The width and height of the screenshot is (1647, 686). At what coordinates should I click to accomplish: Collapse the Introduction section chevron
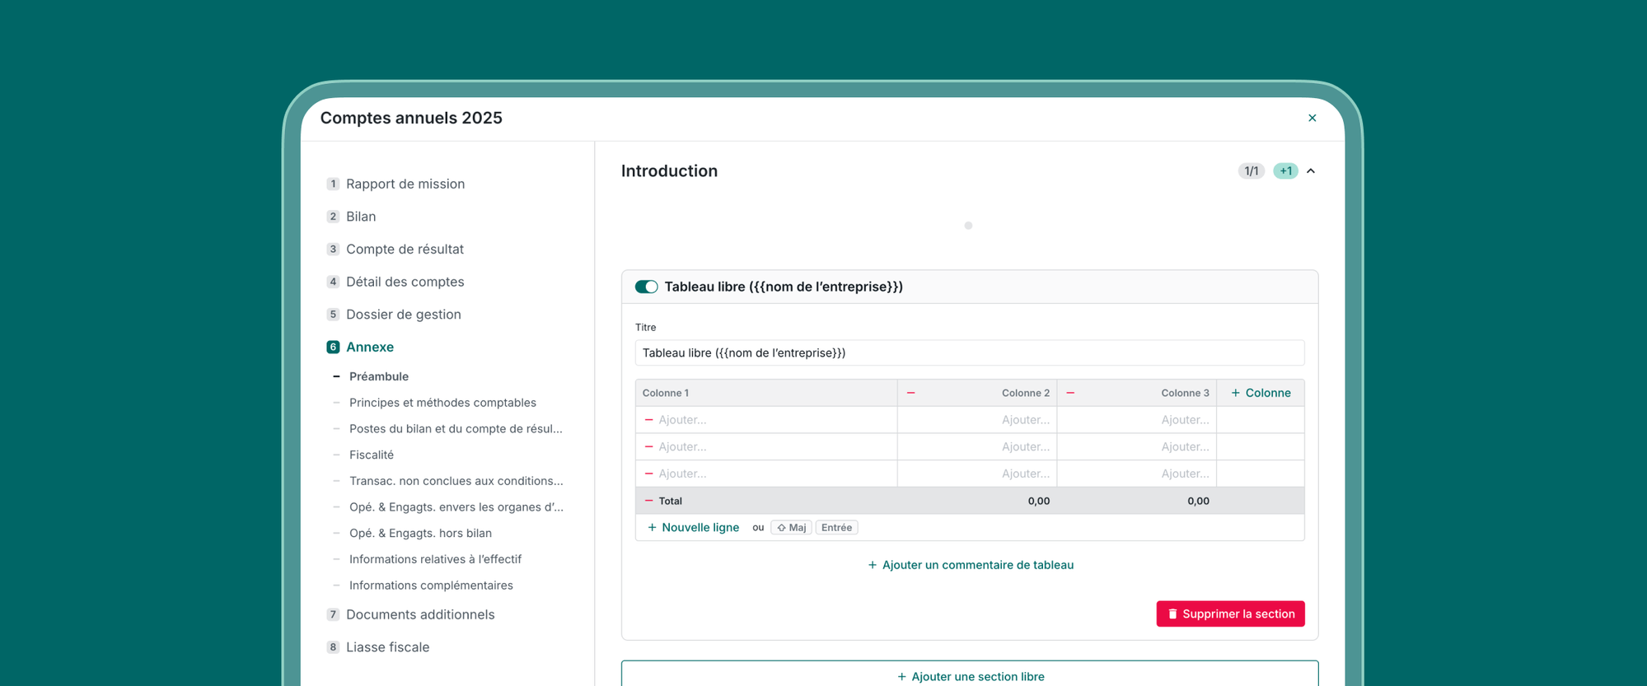click(1311, 171)
